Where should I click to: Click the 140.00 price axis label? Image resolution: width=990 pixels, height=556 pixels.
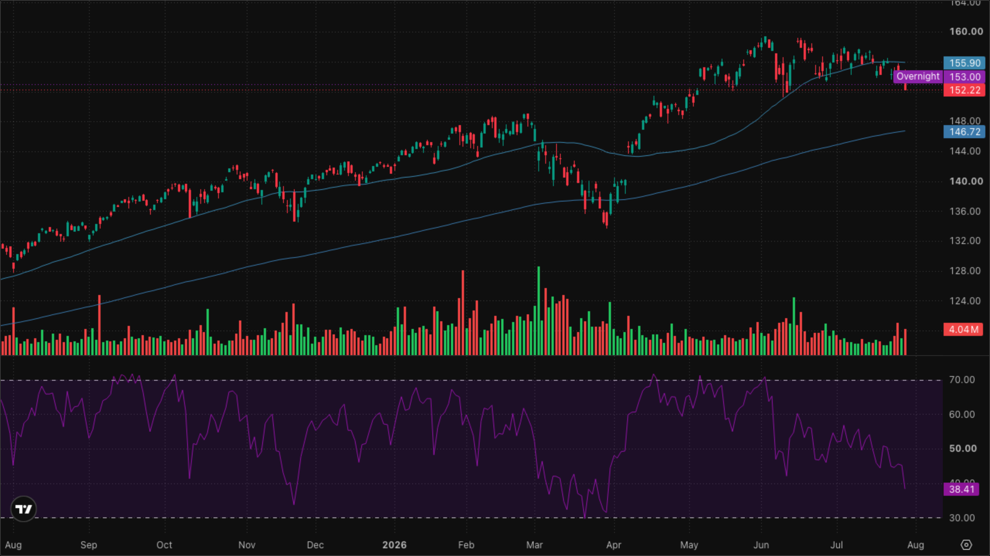point(966,181)
